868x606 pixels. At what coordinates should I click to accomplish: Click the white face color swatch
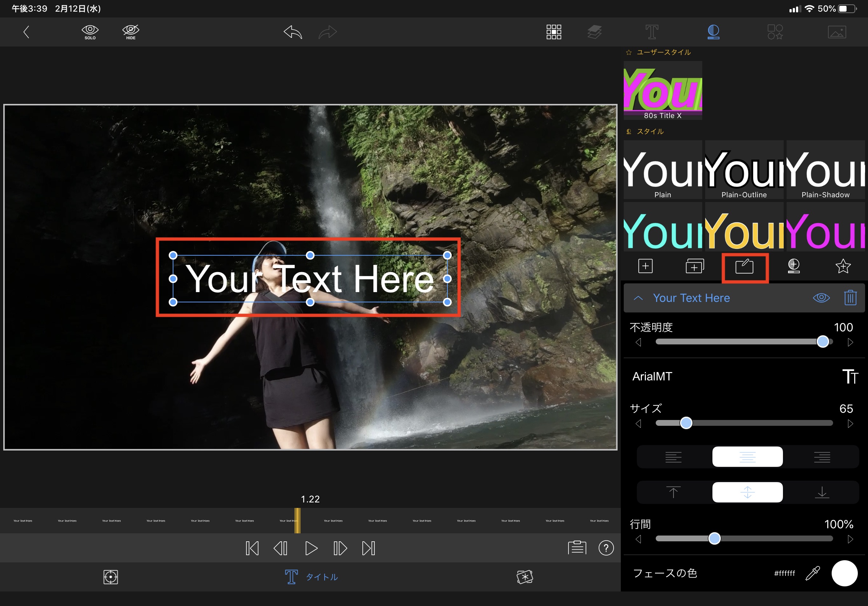[844, 573]
